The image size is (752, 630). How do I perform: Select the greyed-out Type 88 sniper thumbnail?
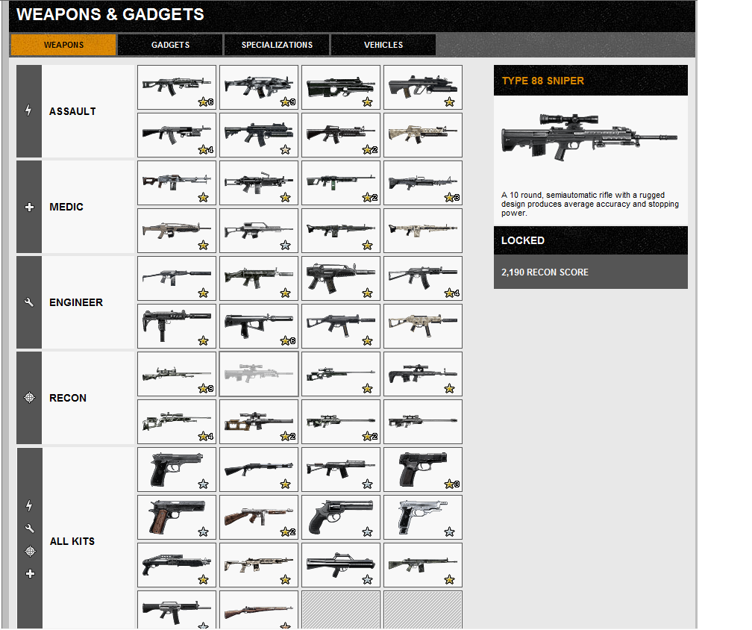[x=258, y=374]
